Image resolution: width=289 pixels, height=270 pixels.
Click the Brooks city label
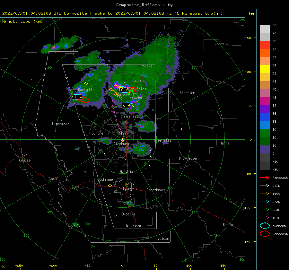coord(228,225)
